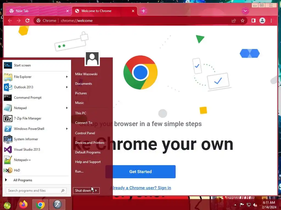This screenshot has height=210, width=281.
Task: Open Mike Wazowski user folder
Action: tap(86, 74)
